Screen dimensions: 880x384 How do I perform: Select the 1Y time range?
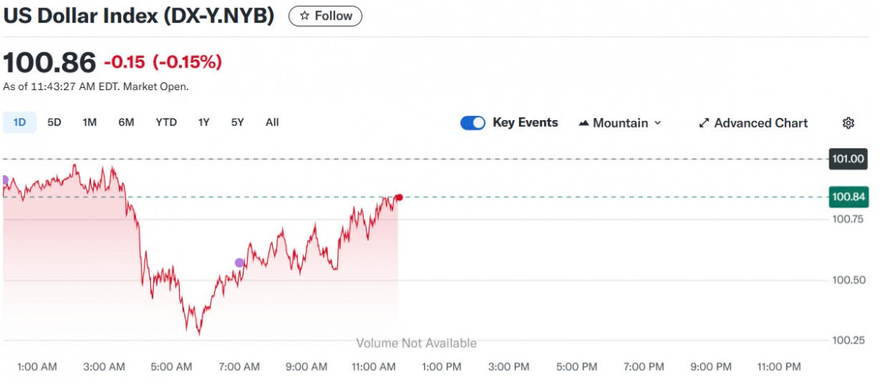(x=203, y=122)
